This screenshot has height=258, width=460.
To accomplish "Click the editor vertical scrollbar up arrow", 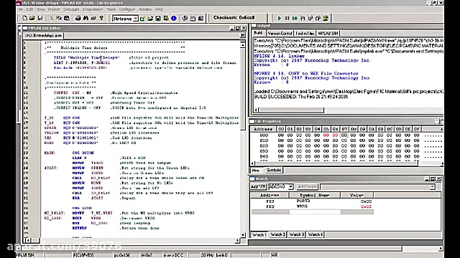I will [x=243, y=45].
